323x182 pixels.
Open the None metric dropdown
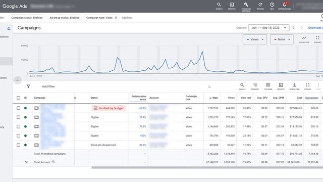coord(282,39)
